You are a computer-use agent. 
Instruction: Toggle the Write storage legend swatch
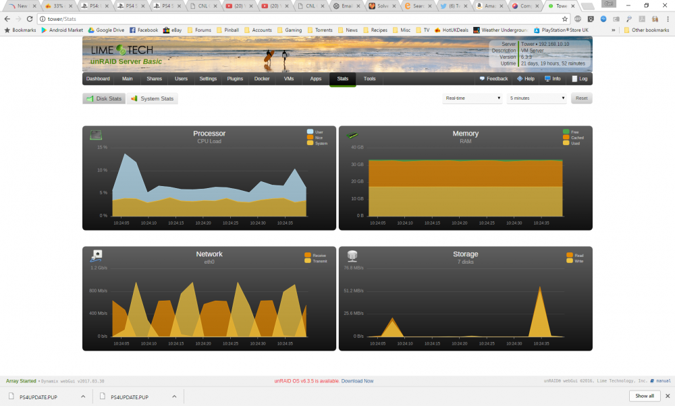pyautogui.click(x=570, y=260)
